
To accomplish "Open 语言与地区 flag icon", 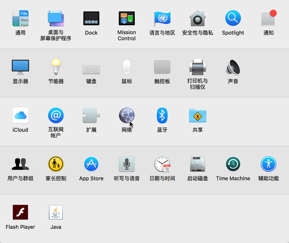I will point(162,19).
